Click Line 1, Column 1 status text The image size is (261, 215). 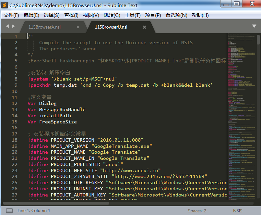click(x=34, y=211)
